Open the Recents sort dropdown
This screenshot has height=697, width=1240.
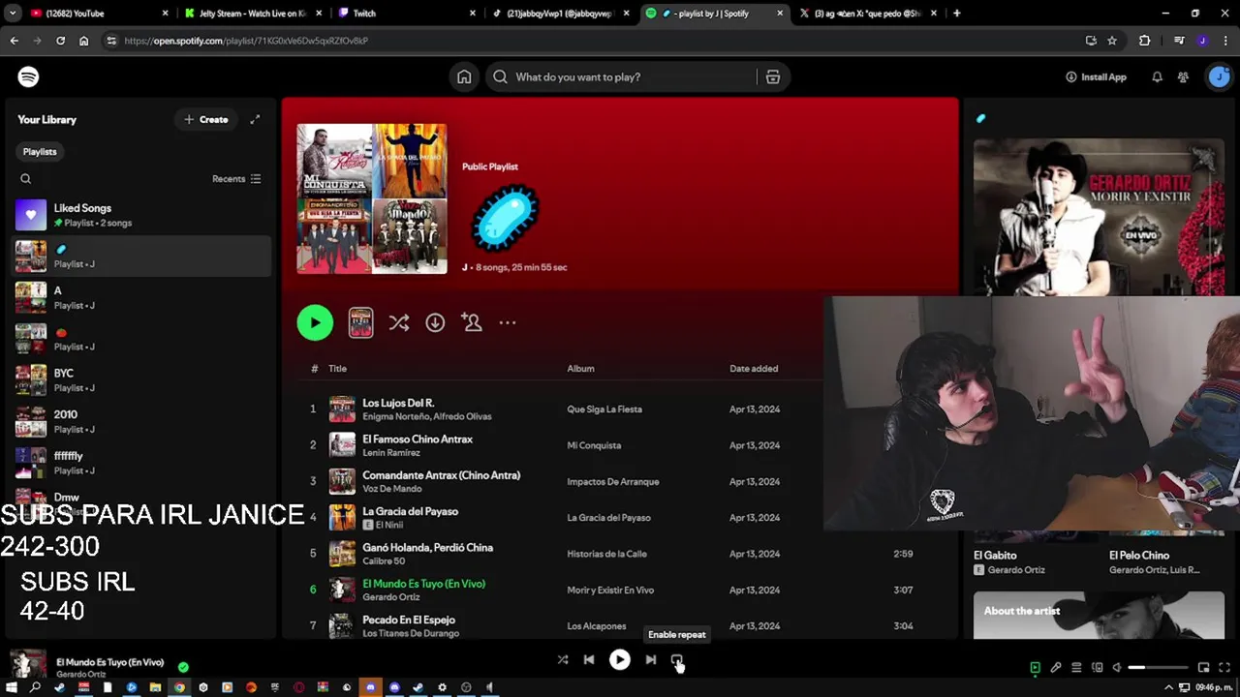coord(236,179)
